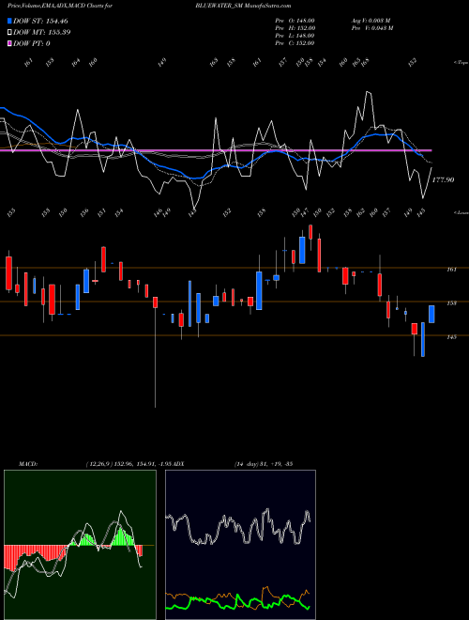This screenshot has width=469, height=620.
Task: Click the '<Lows' axis label
Action: pyautogui.click(x=461, y=212)
